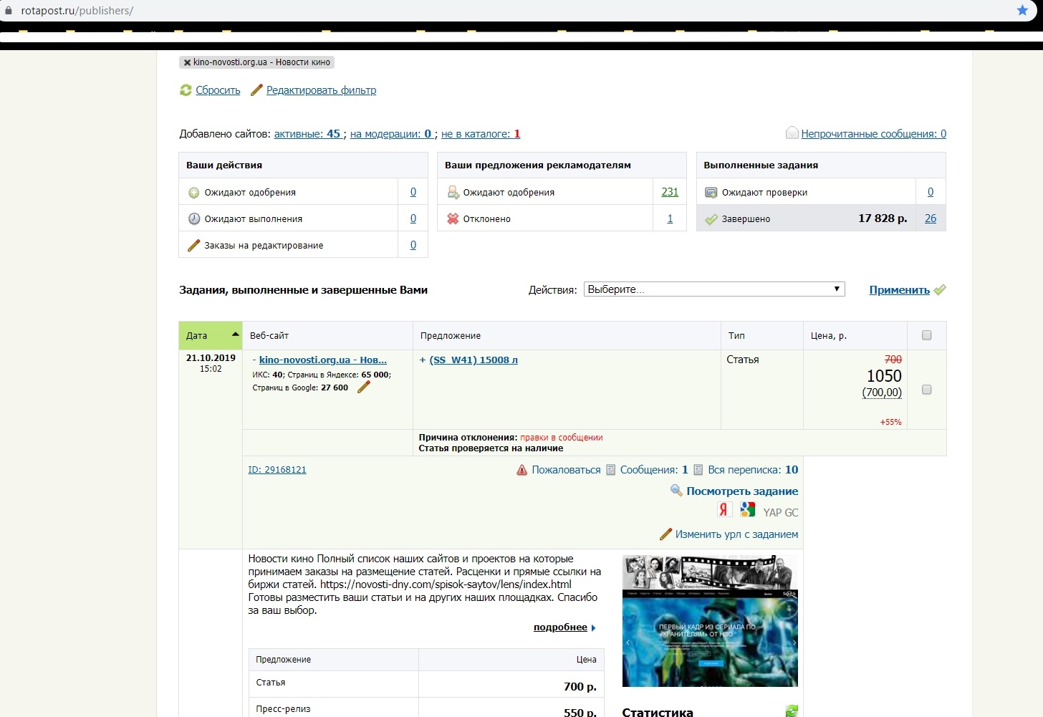1043x717 pixels.
Task: Click icon at proposals Ожидают одобрения
Action: [453, 193]
